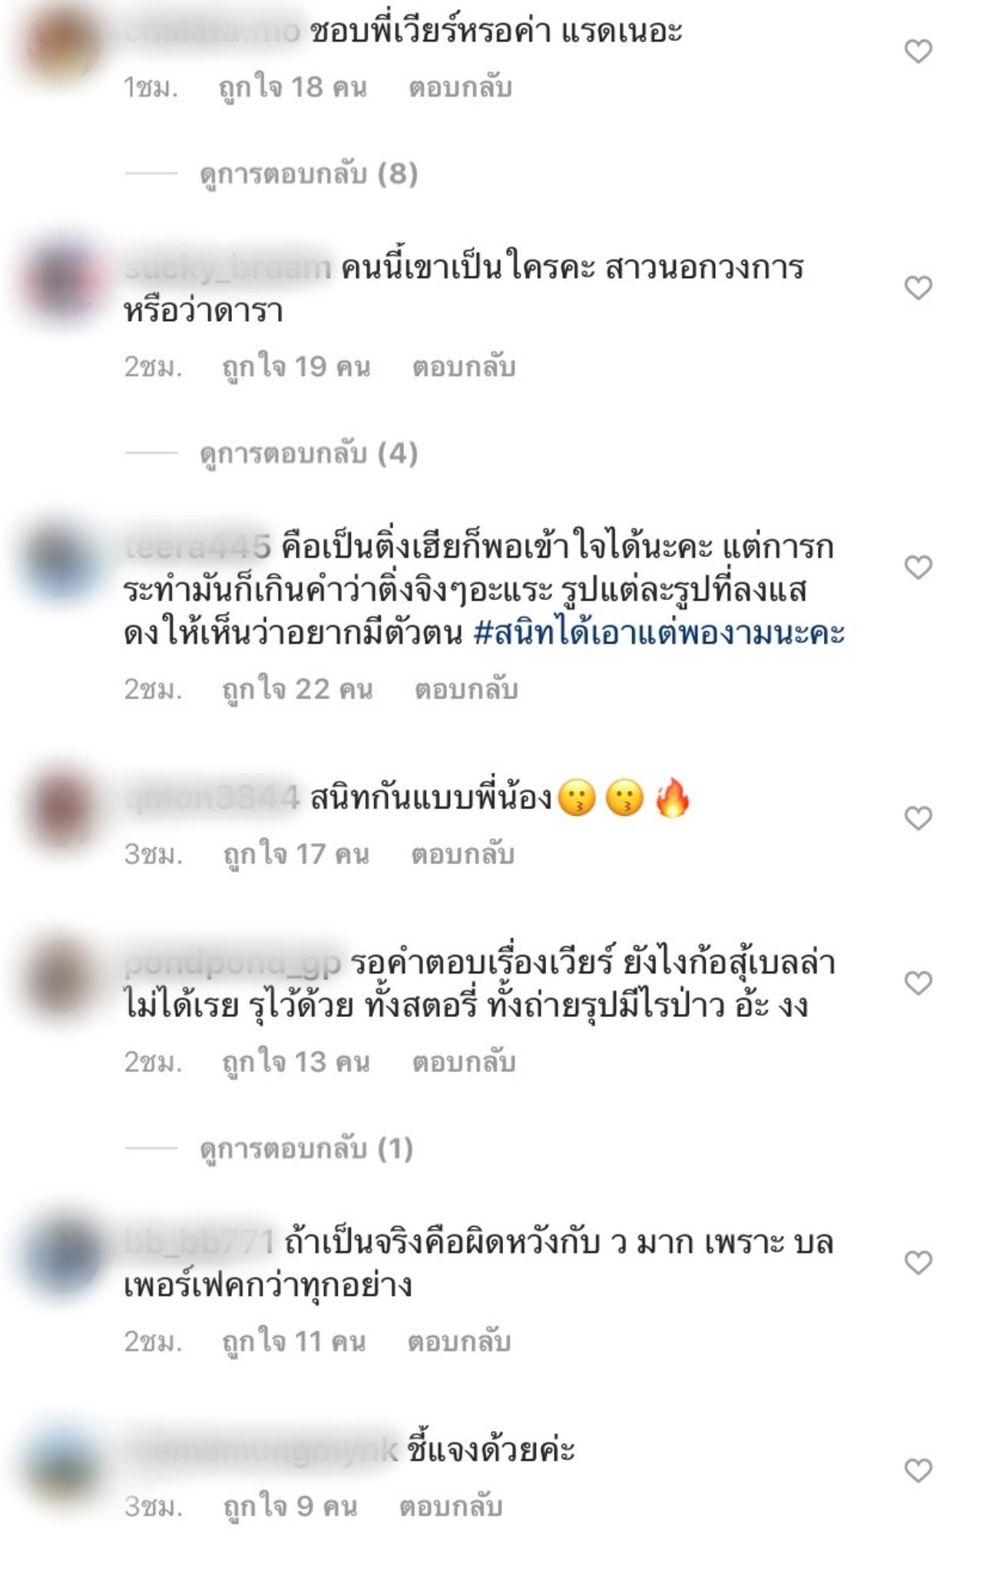Image resolution: width=983 pixels, height=1577 pixels.
Task: Open profile of user ending in 445
Action: pyautogui.click(x=198, y=547)
